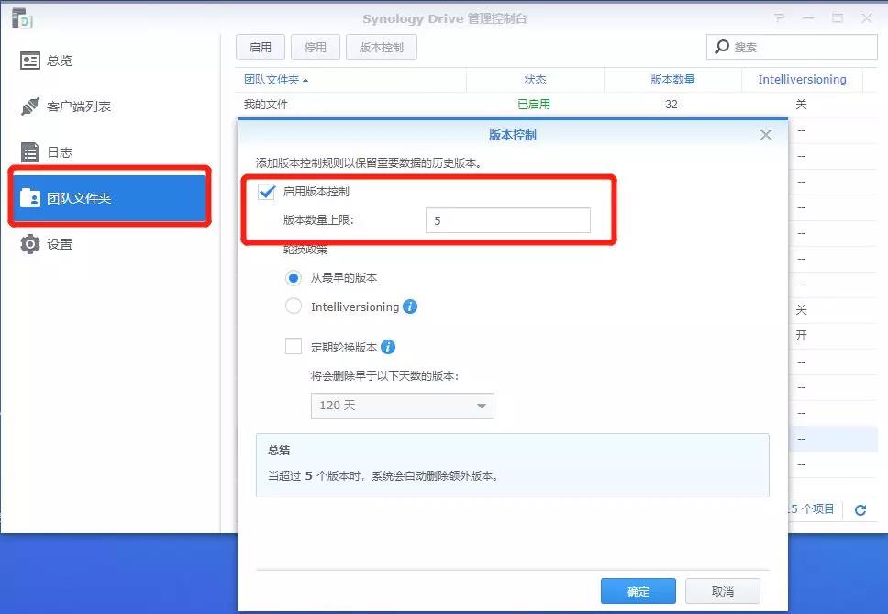Image resolution: width=888 pixels, height=614 pixels.
Task: Click the 已启用 status cell
Action: point(534,105)
